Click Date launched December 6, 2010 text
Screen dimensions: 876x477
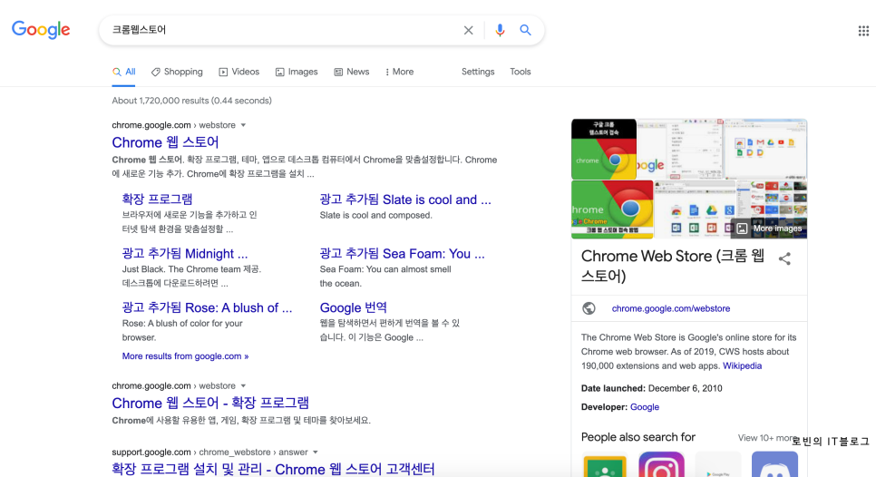(x=651, y=388)
